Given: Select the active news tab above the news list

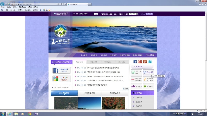Looking at the screenshot, I should click(80, 62).
